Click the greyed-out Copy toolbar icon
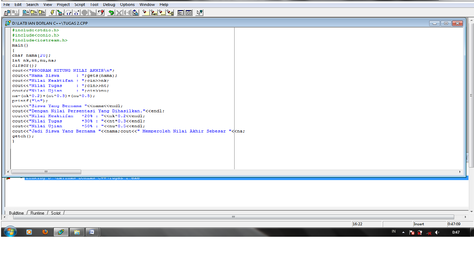The height and width of the screenshot is (267, 474). pyautogui.click(x=127, y=13)
